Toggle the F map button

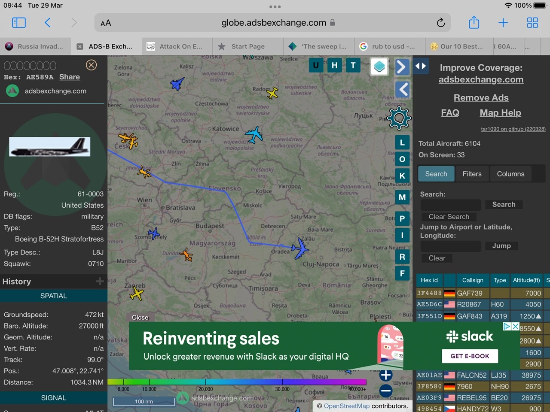tap(402, 273)
